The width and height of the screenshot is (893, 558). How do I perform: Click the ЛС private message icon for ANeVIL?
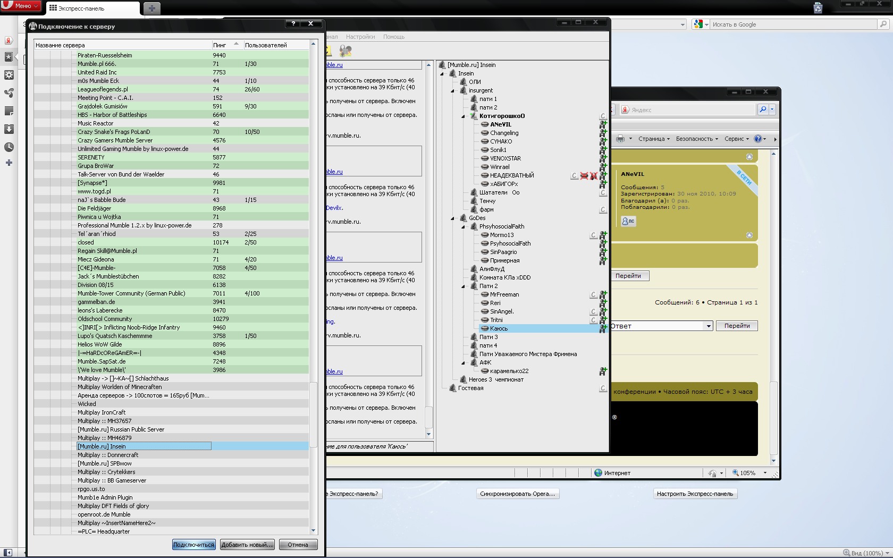628,221
